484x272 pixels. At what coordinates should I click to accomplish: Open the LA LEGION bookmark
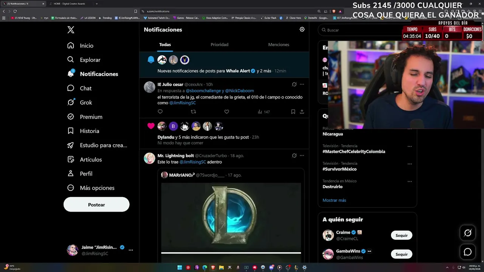88,18
